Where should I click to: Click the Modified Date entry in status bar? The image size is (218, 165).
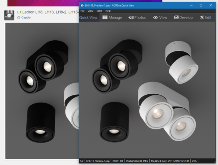click(170, 161)
